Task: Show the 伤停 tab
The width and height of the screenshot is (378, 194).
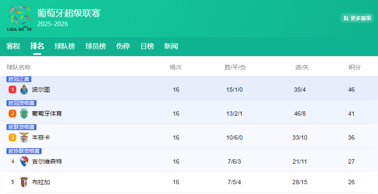Action: click(123, 46)
